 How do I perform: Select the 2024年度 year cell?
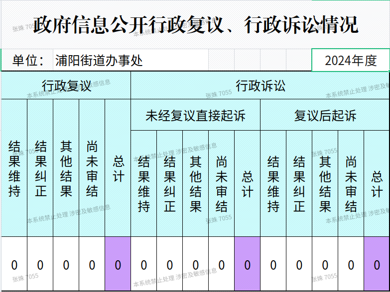click(350, 61)
